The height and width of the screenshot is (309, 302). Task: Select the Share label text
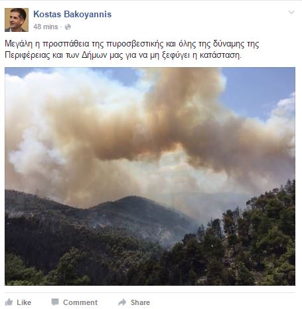pyautogui.click(x=140, y=302)
